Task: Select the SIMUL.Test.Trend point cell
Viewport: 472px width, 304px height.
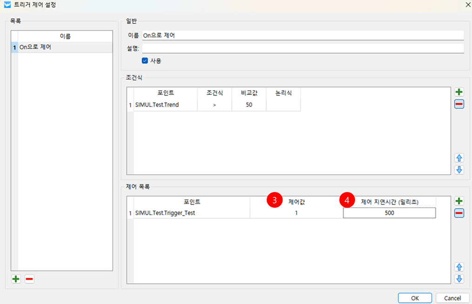Action: [165, 105]
